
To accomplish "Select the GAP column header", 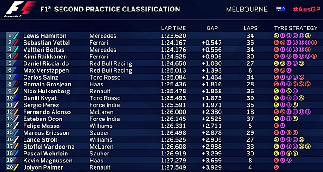I will (212, 28).
